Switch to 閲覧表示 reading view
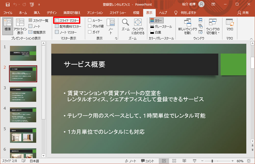Viewport: 255px width, 164px height. point(37,32)
